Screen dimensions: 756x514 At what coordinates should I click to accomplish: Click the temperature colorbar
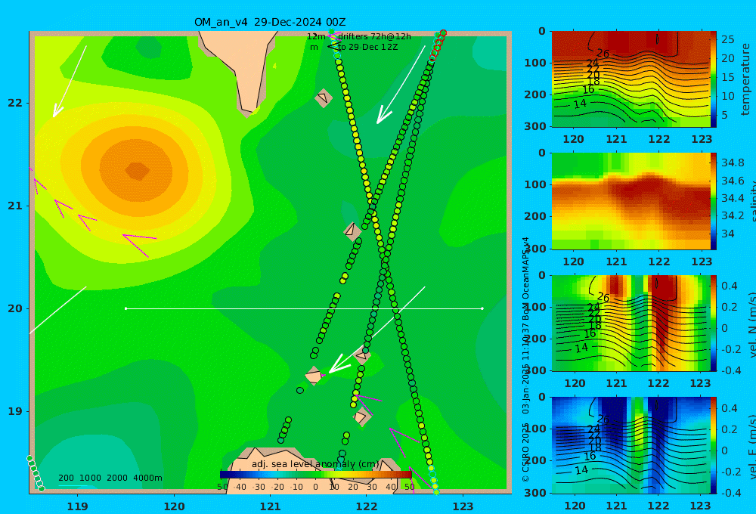click(x=714, y=79)
